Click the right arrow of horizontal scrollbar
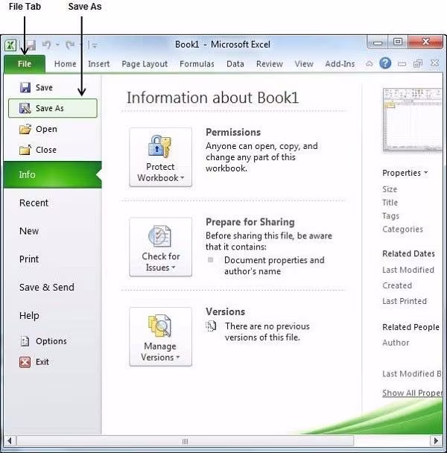The height and width of the screenshot is (453, 447). (x=436, y=441)
